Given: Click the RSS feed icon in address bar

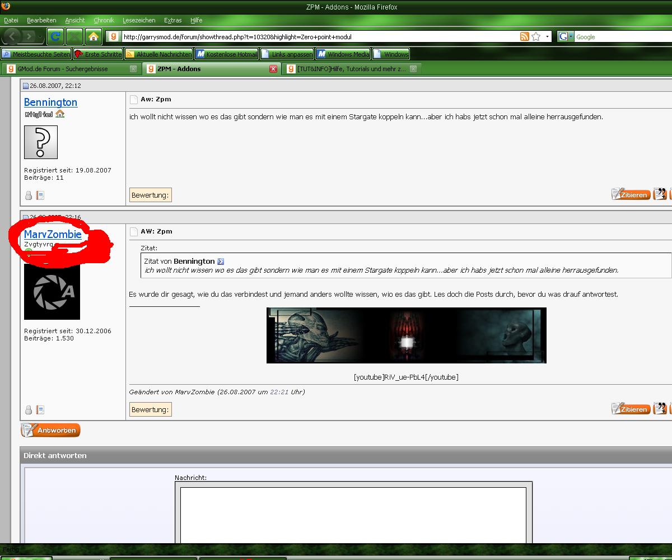Looking at the screenshot, I should [524, 36].
